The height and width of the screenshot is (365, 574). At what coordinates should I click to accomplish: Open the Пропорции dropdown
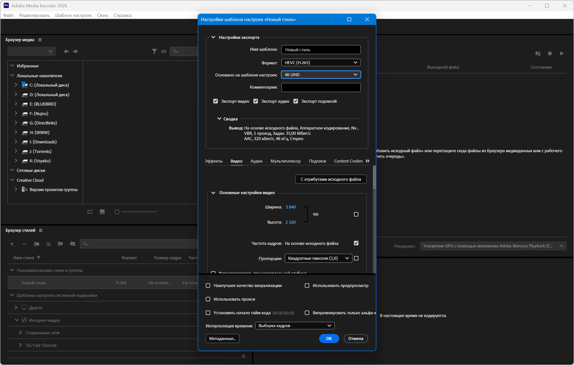[318, 258]
